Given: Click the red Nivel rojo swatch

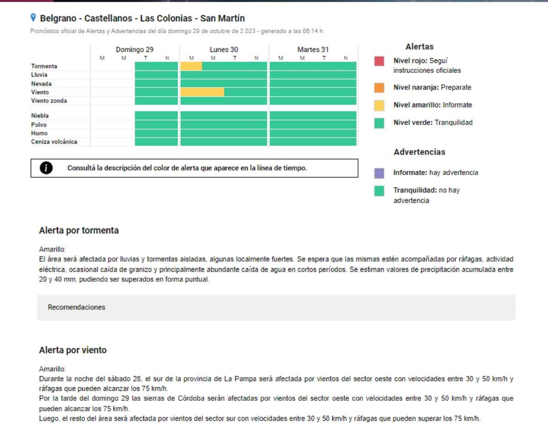Looking at the screenshot, I should (x=379, y=61).
